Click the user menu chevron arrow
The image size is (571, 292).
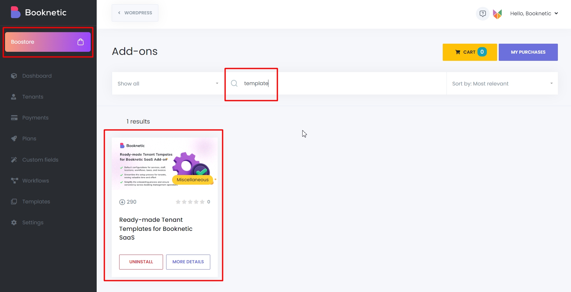click(556, 13)
